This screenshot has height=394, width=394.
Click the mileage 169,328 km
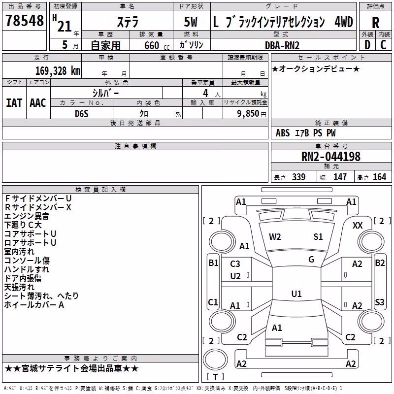(58, 71)
